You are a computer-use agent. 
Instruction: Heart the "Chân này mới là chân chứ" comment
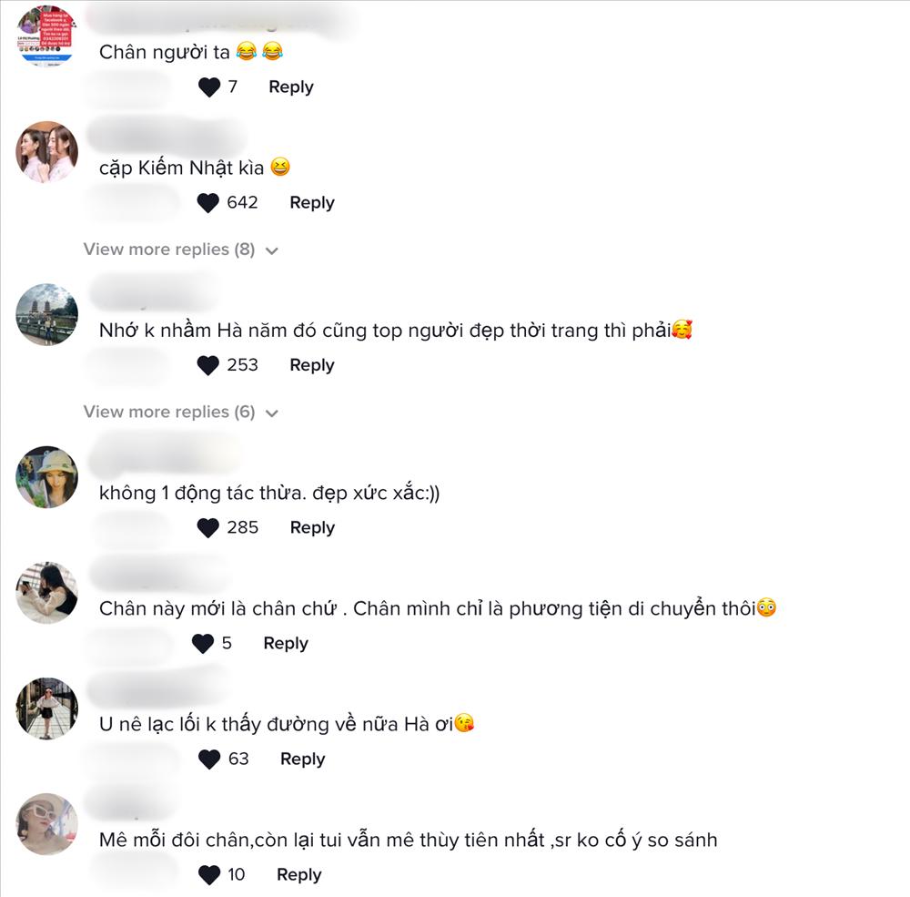[203, 643]
